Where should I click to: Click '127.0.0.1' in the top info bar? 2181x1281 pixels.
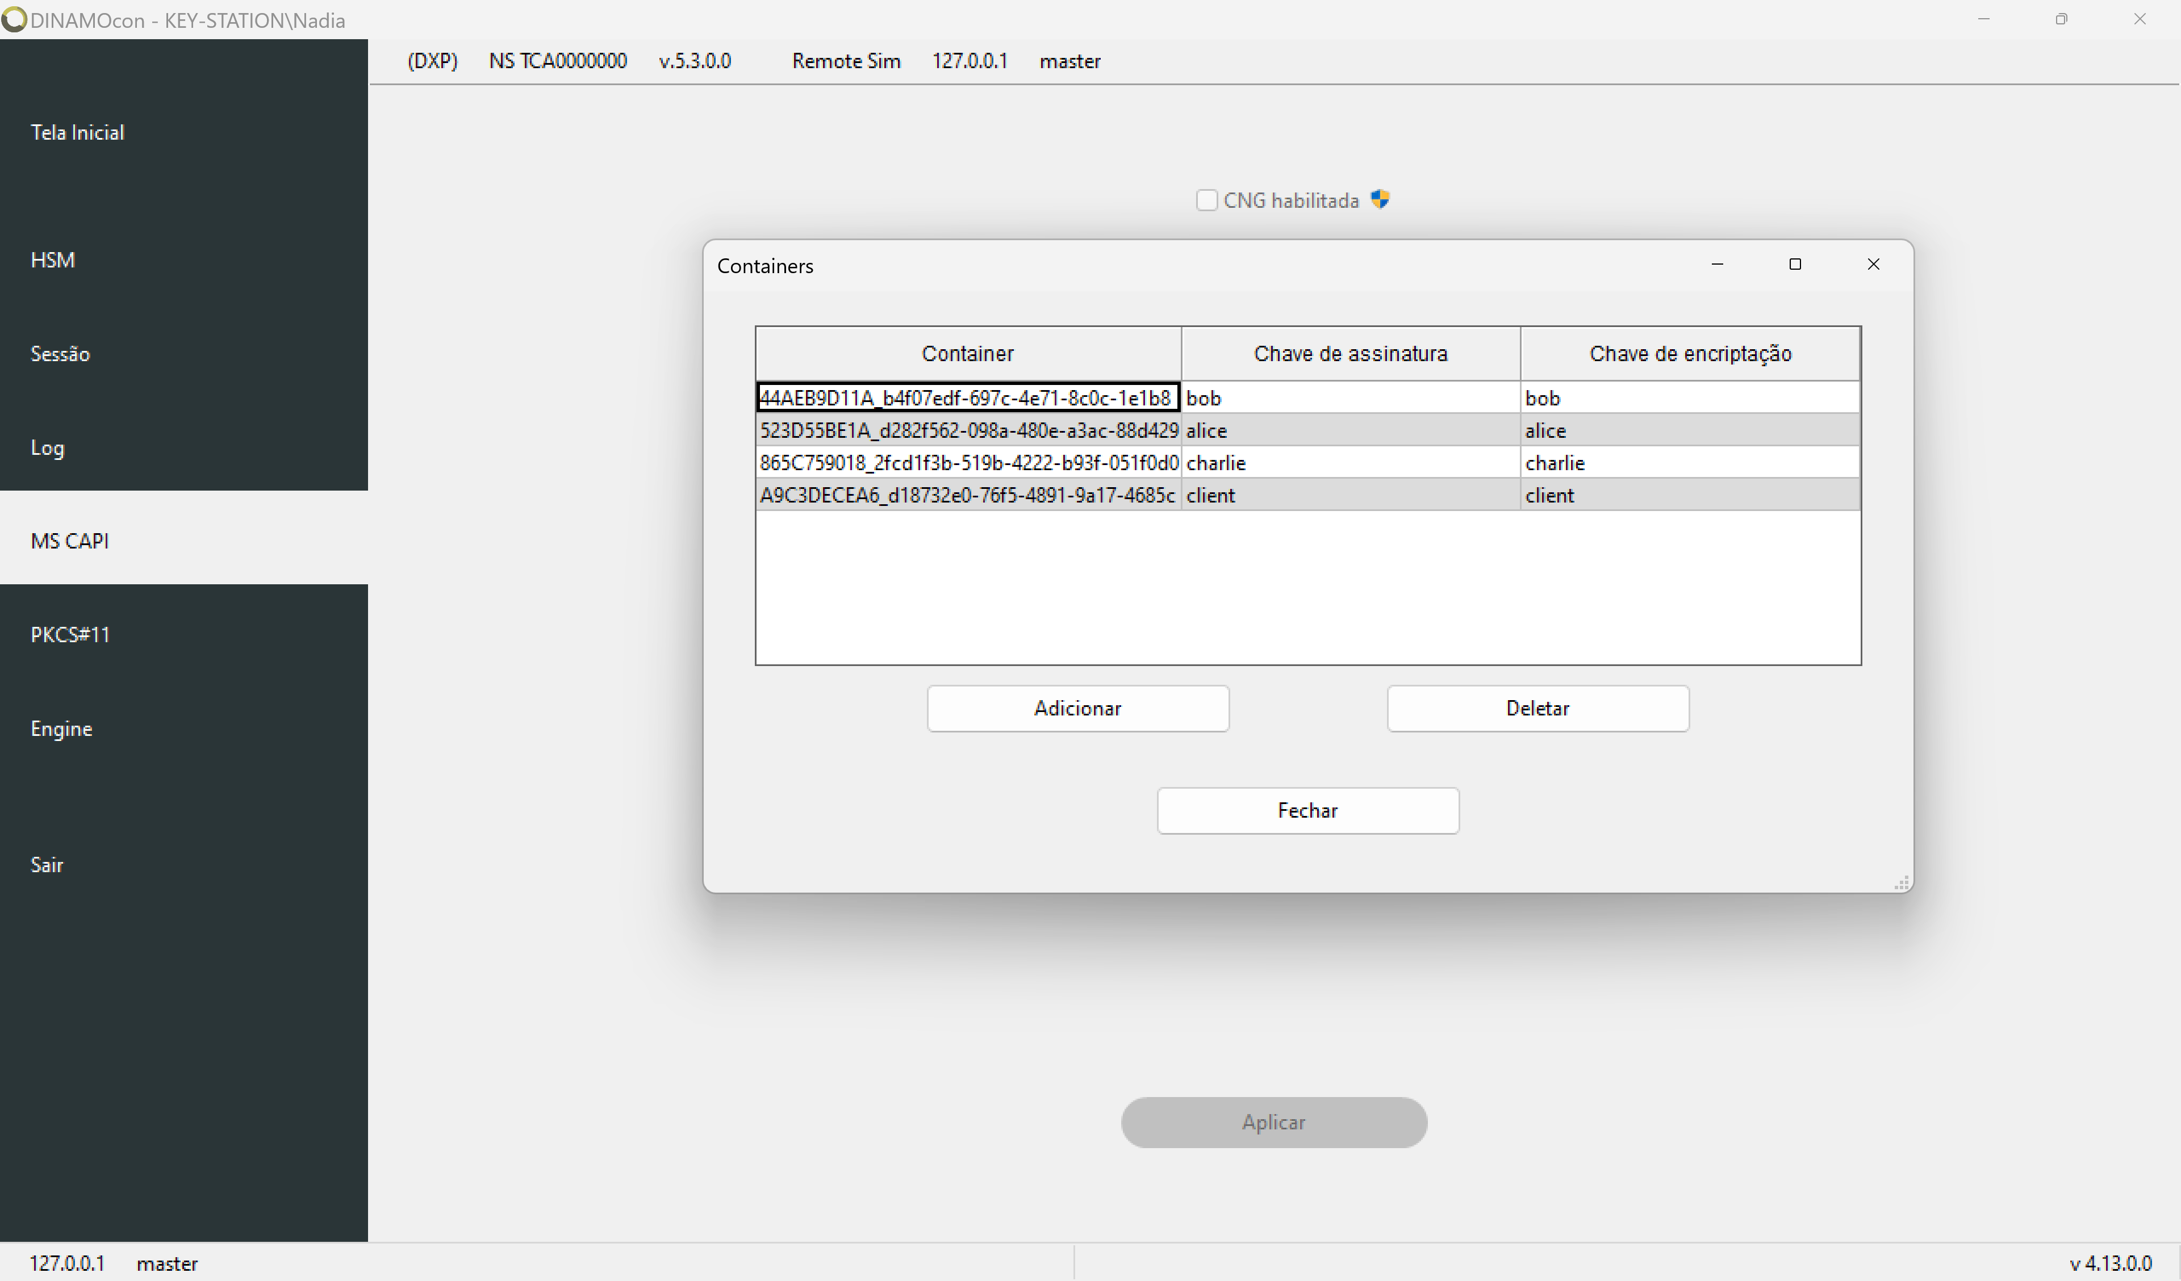(970, 61)
